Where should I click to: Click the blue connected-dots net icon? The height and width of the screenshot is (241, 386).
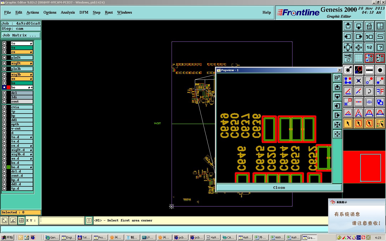(348, 81)
